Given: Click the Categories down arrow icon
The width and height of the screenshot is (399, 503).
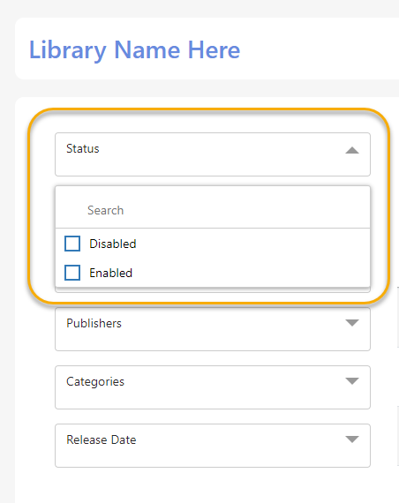Looking at the screenshot, I should click(x=352, y=381).
